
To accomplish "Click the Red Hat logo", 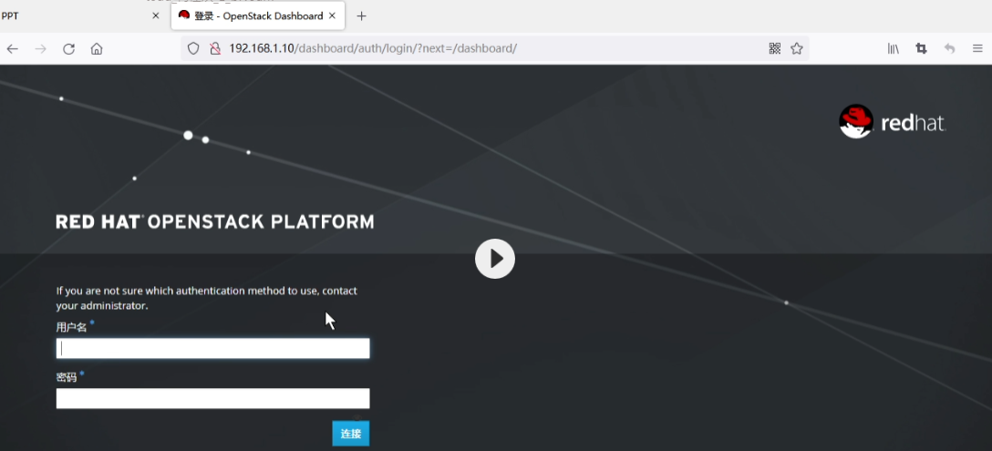I will click(892, 121).
